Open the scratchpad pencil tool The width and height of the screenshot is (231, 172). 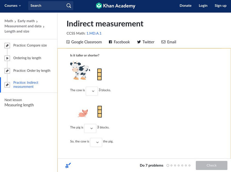pos(68,165)
